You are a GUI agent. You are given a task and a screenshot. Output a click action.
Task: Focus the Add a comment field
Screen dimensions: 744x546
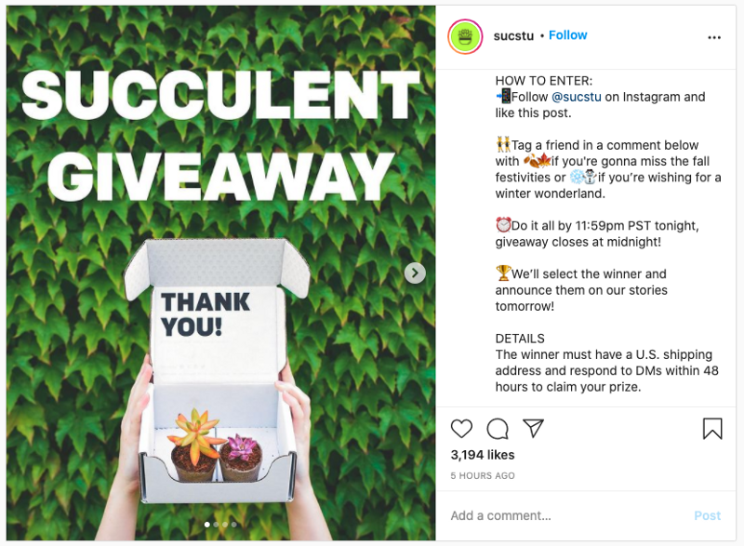click(x=565, y=515)
